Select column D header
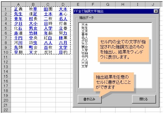Viewport: 164px width, 114px height. point(63,4)
